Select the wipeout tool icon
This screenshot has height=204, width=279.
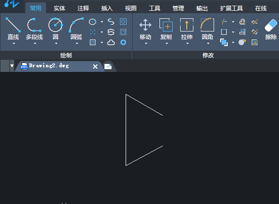pos(123,32)
